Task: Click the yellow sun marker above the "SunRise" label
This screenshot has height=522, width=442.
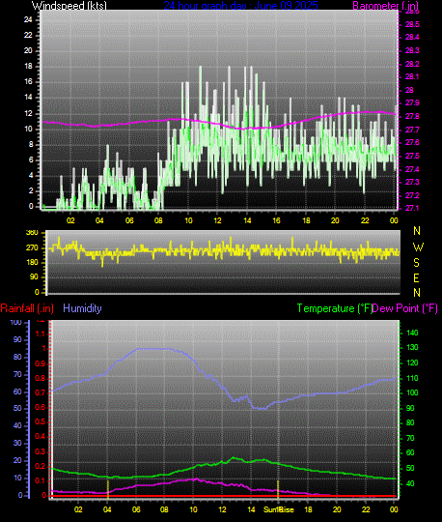Action: coord(278,489)
